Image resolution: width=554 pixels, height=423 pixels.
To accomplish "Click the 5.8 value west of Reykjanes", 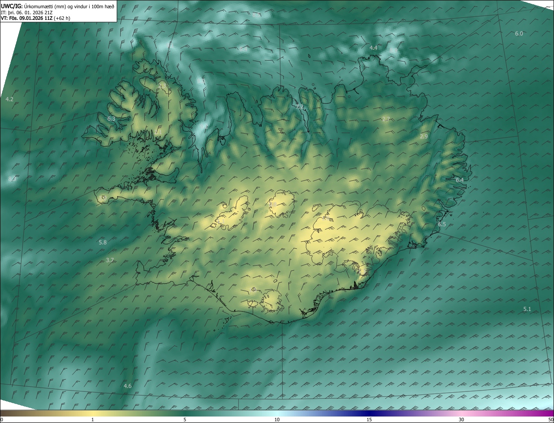I will point(103,243).
